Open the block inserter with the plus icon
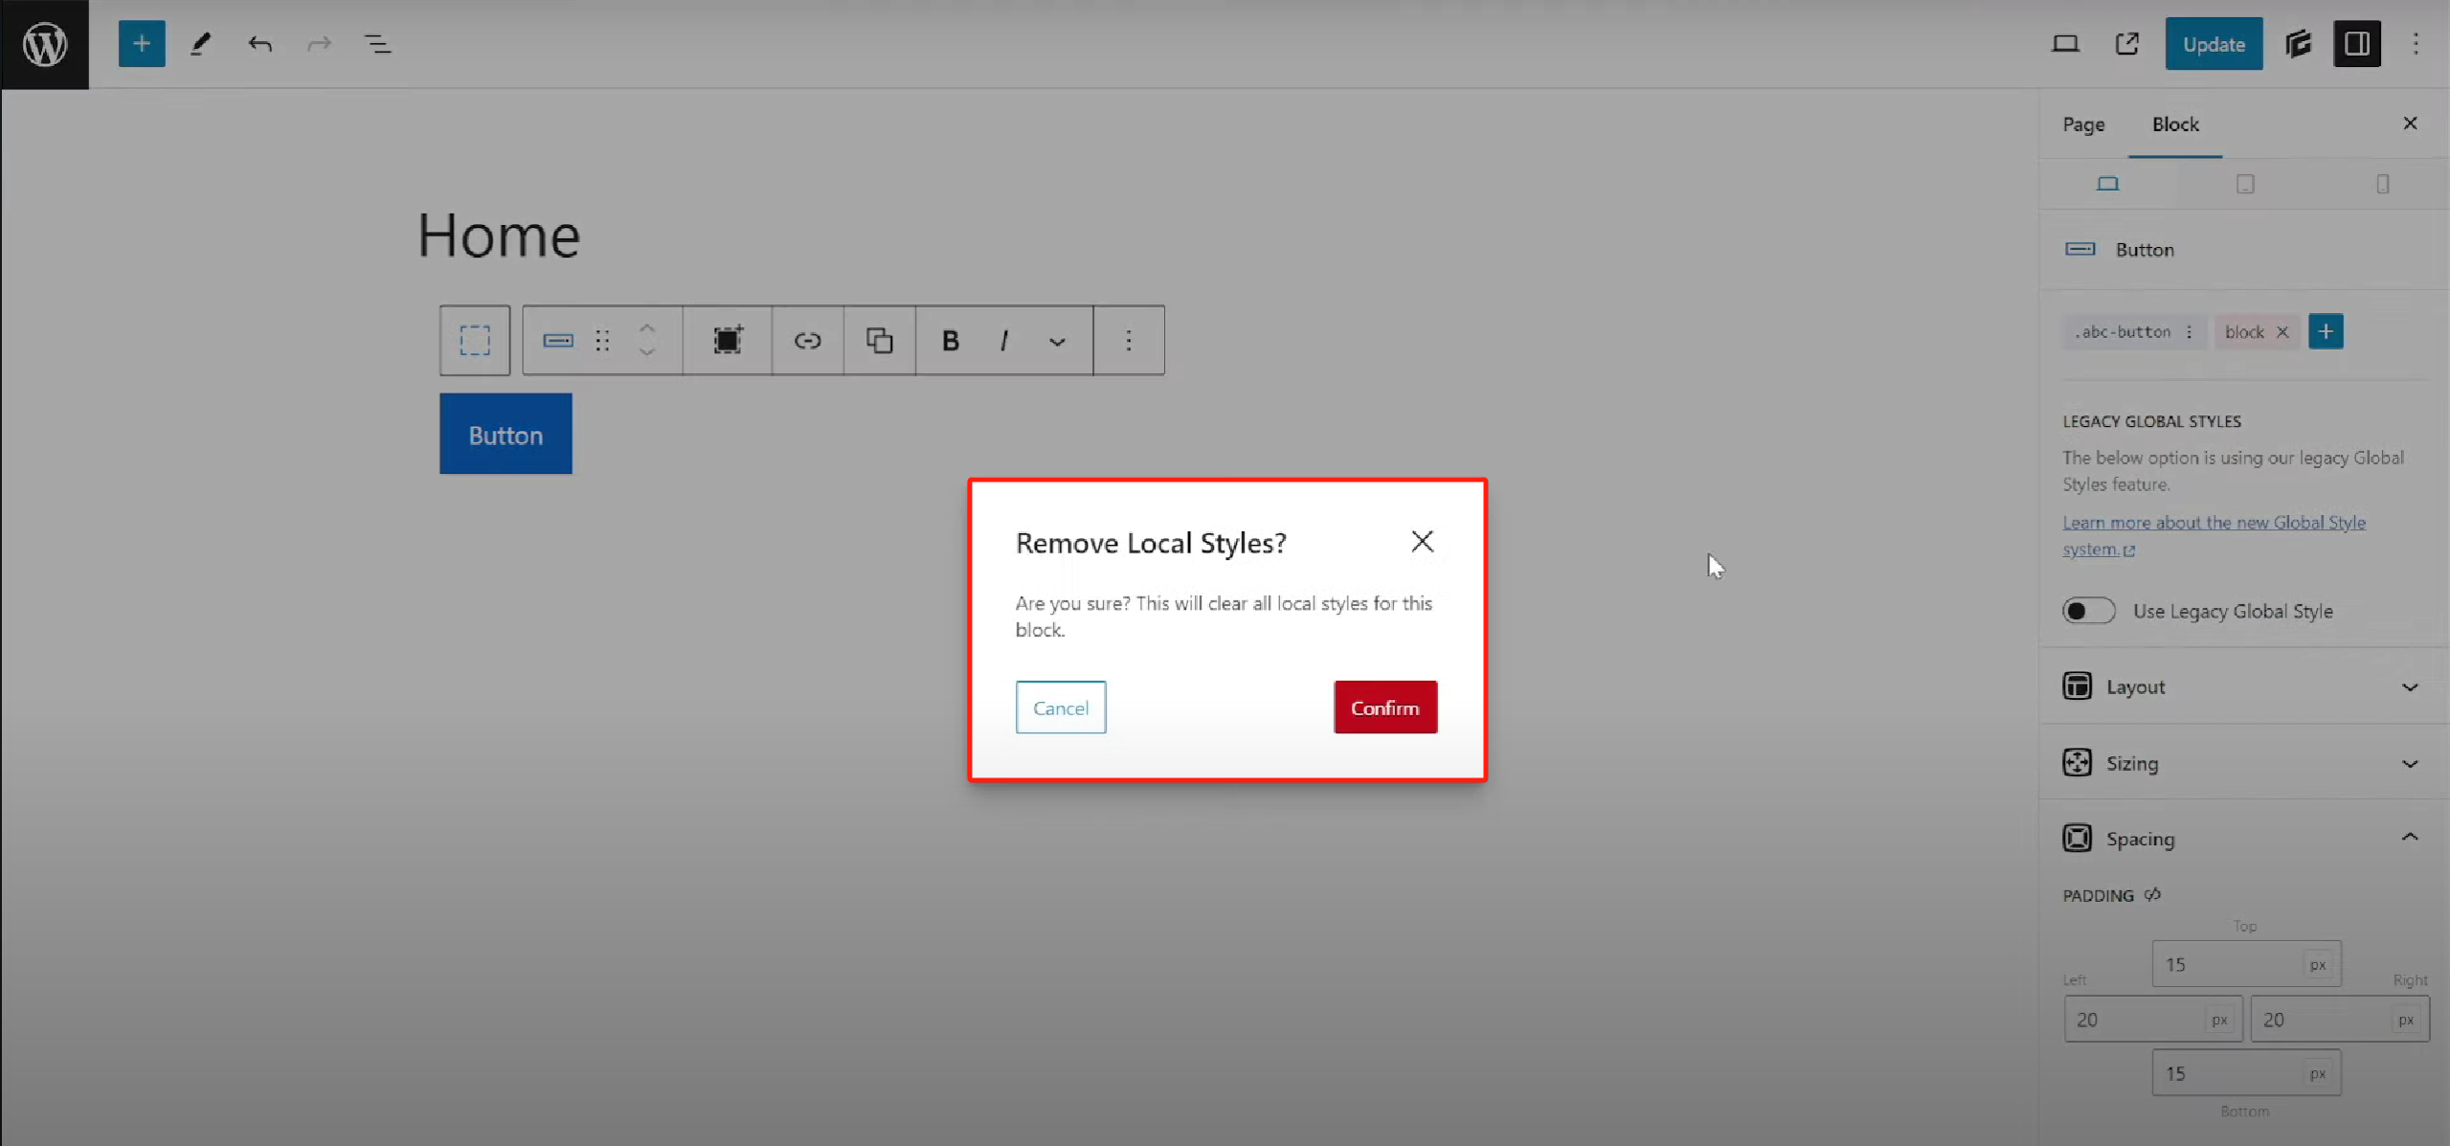2450x1146 pixels. (x=142, y=43)
